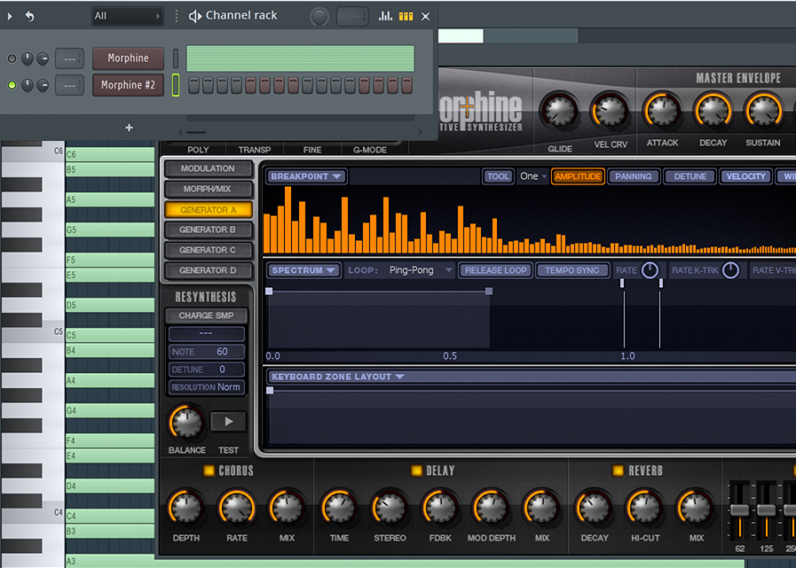Select the Morph/Mix section tab
This screenshot has width=796, height=568.
[208, 189]
